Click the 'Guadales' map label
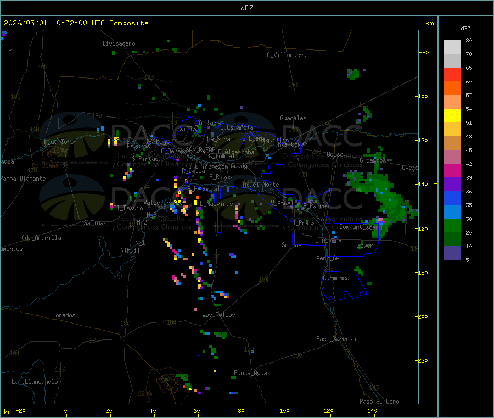 click(293, 118)
